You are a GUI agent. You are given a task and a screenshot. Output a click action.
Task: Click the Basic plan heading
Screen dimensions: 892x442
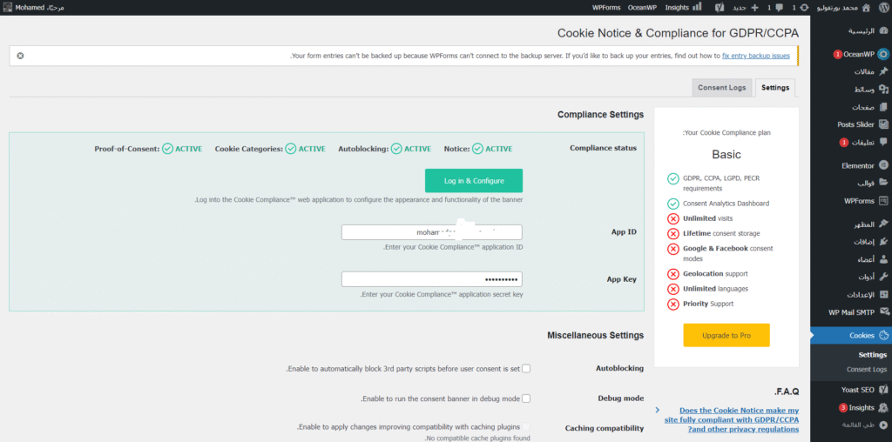coord(726,155)
